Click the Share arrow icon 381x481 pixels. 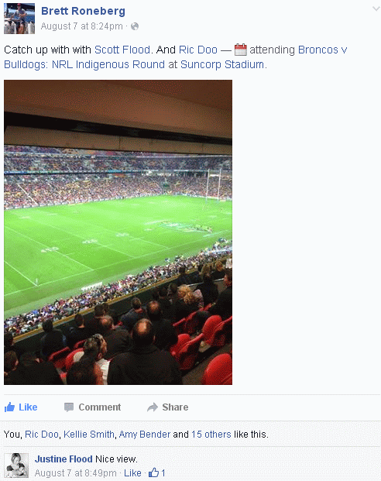(152, 407)
